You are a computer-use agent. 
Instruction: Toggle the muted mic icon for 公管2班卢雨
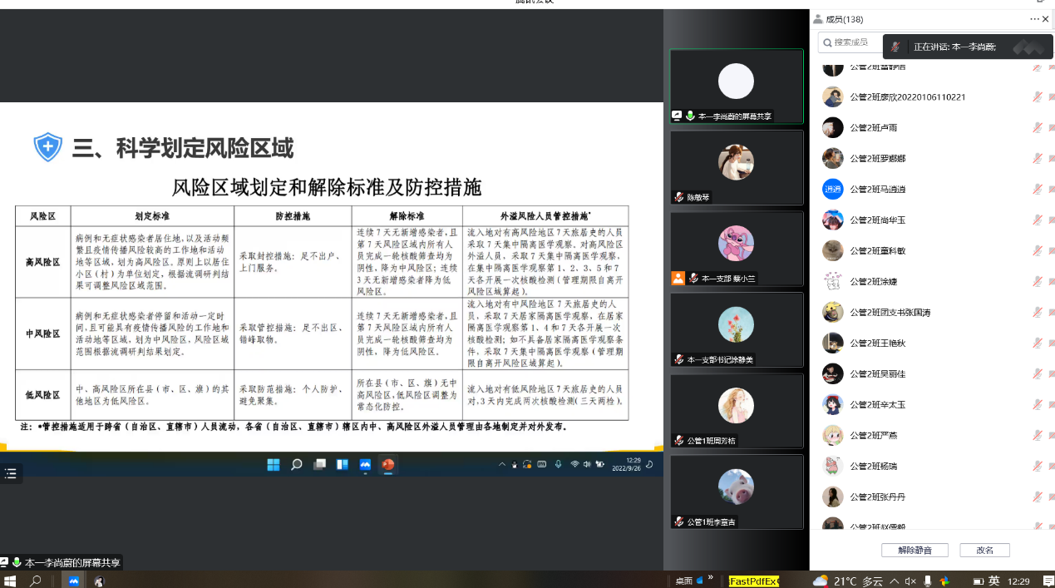coord(1038,128)
